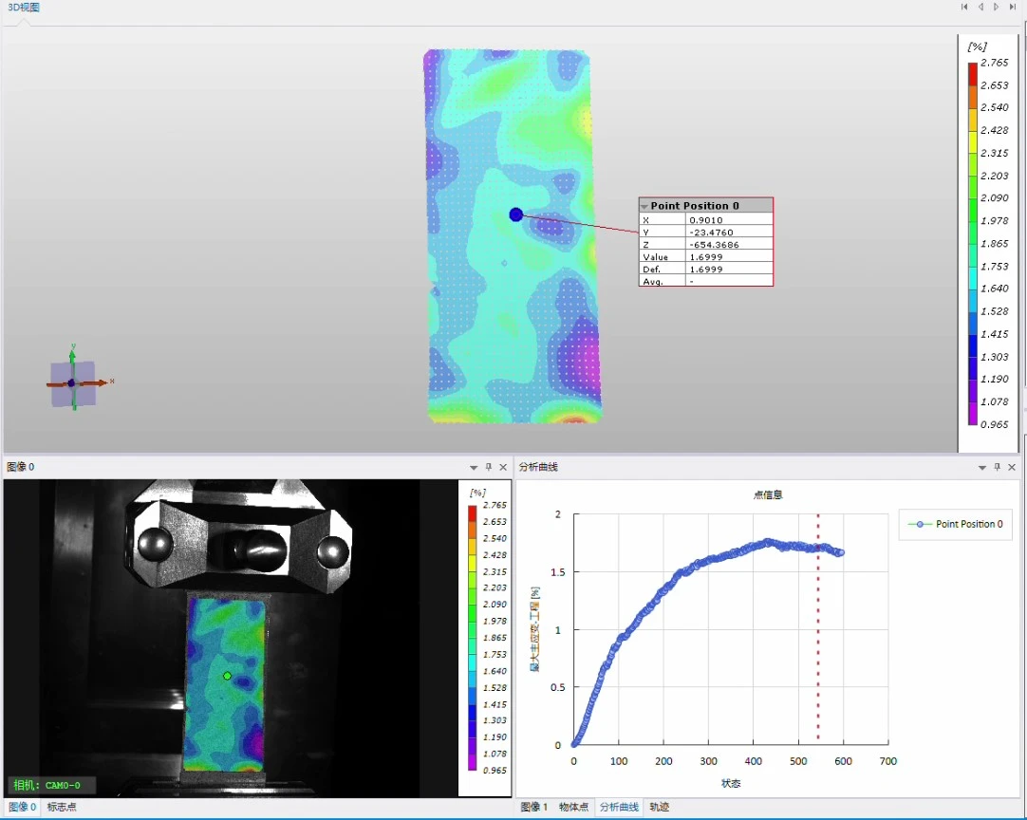The height and width of the screenshot is (820, 1027).
Task: Close the 图像 0 panel
Action: coord(503,467)
